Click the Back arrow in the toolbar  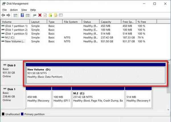click(x=3, y=15)
